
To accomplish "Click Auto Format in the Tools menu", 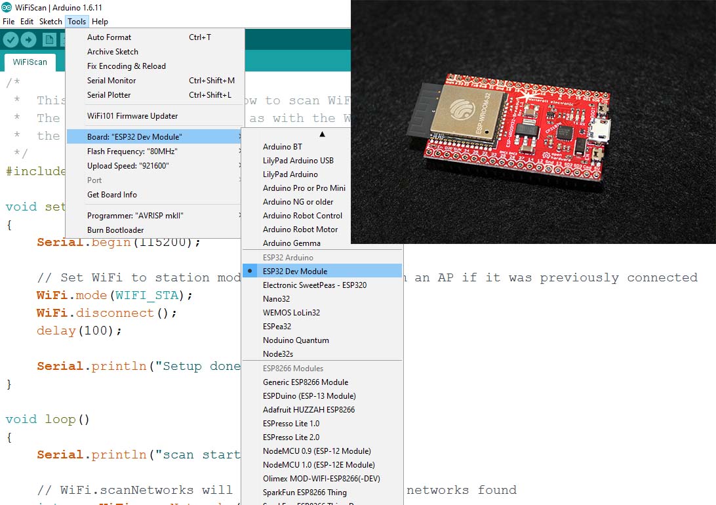I will coord(108,37).
